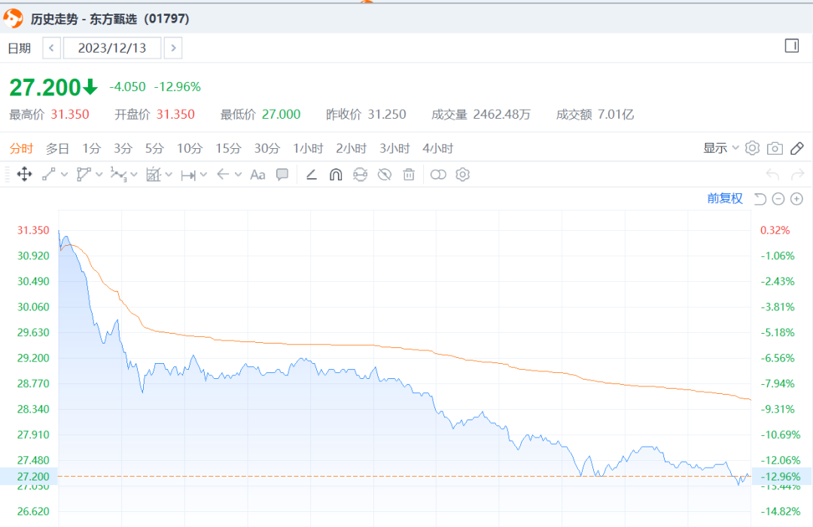Viewport: 813px width, 527px height.
Task: Go to the next date
Action: [x=173, y=48]
